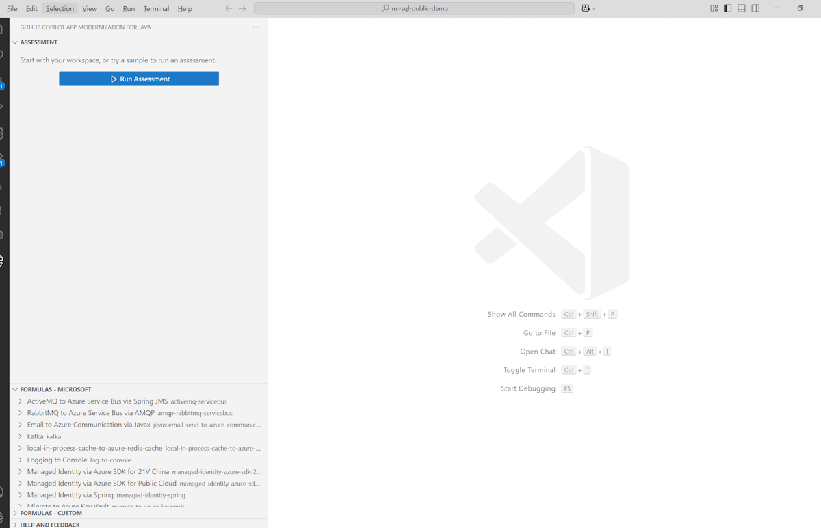
Task: Expand ActiveMQ to Azure Service Bus formula
Action: click(21, 401)
